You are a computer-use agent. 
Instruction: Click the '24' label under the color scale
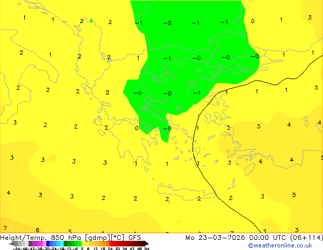[110, 248]
